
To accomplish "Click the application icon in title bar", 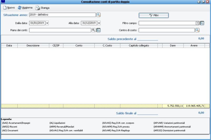I will (x=3, y=2).
